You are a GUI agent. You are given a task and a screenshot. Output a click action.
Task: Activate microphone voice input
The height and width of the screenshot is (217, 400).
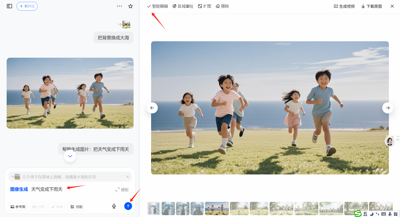(x=114, y=206)
